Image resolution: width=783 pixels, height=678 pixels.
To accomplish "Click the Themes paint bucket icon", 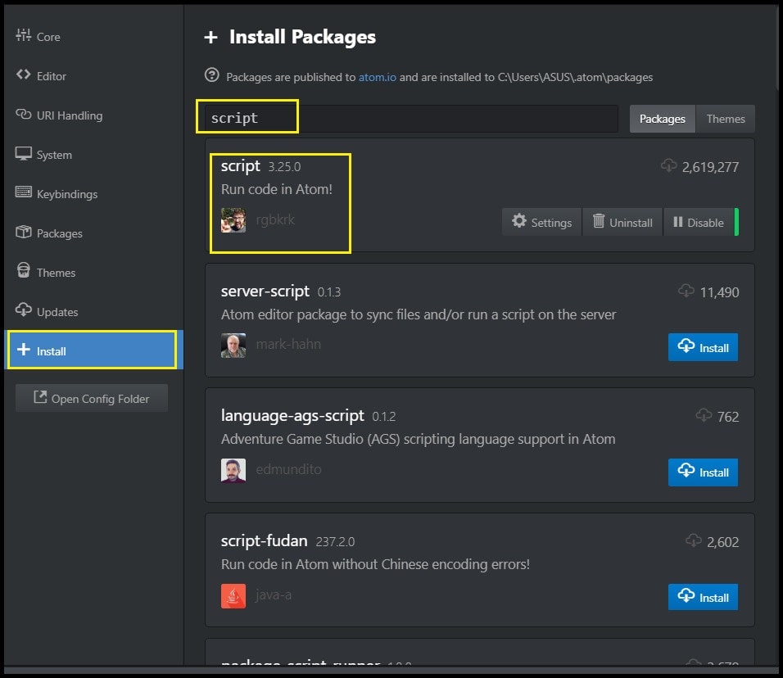I will [23, 272].
